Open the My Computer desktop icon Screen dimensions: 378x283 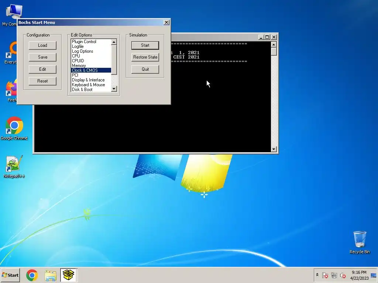point(11,15)
